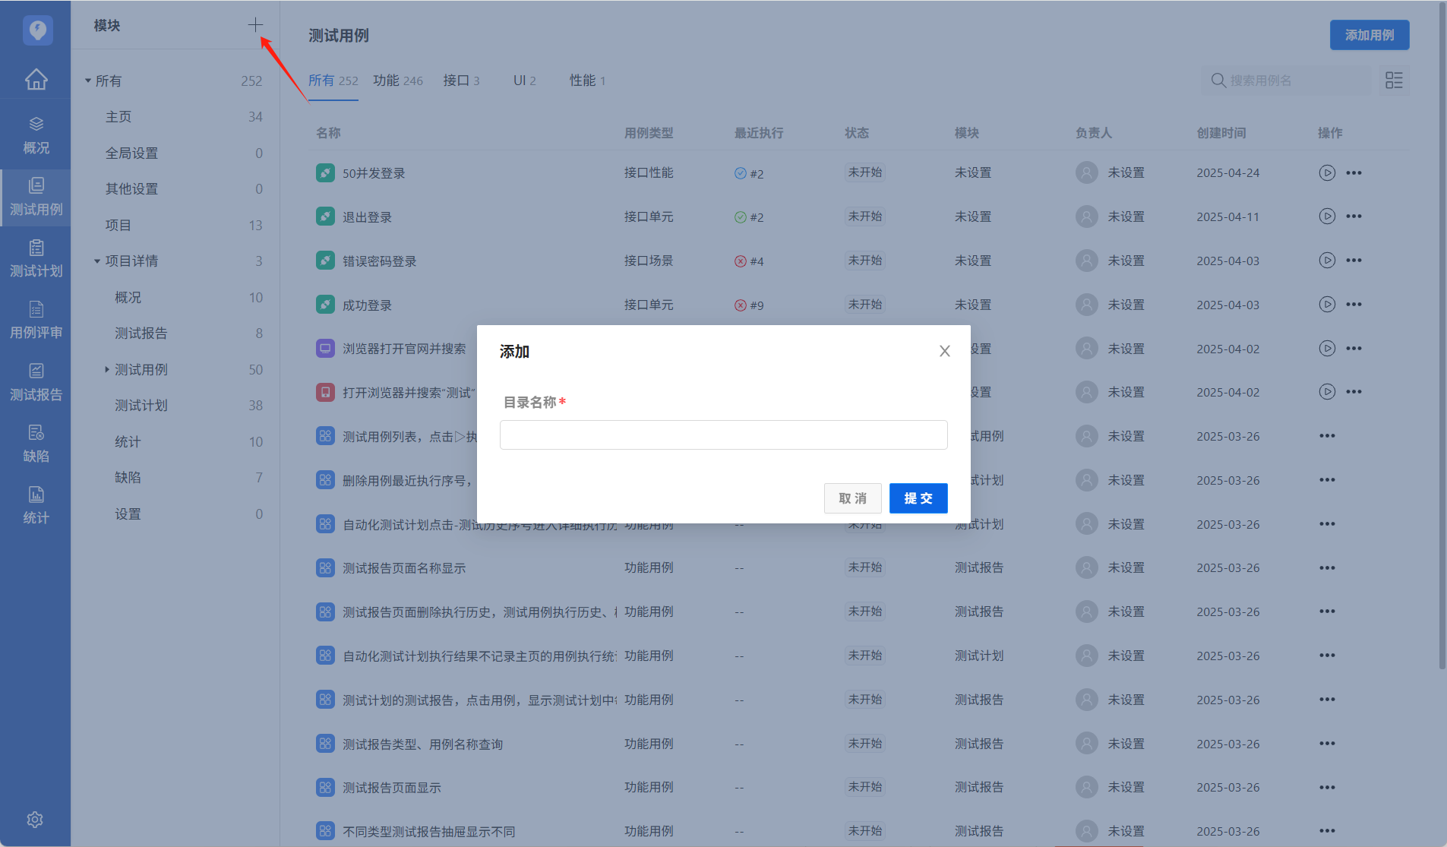Run the 成功登录 case play icon
This screenshot has width=1447, height=847.
click(x=1326, y=305)
